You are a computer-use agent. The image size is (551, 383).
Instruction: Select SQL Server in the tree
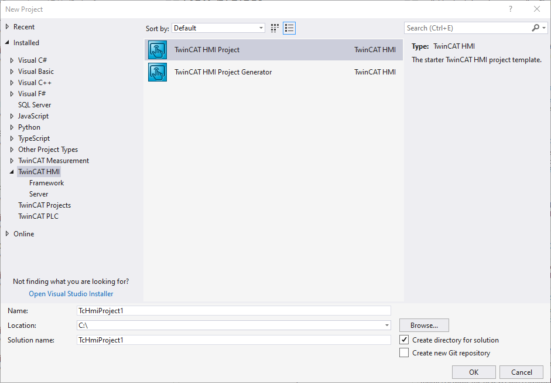tap(35, 105)
